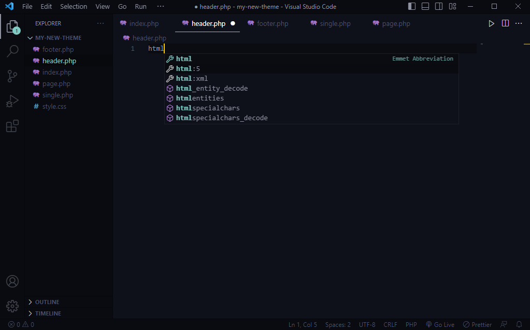The height and width of the screenshot is (330, 530).
Task: Click the editor minimap
Action: (499, 181)
